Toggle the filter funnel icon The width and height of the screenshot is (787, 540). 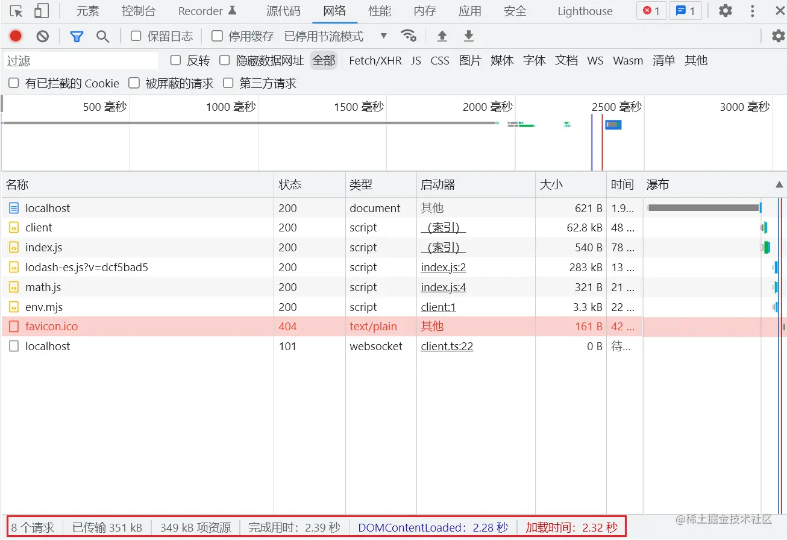77,37
